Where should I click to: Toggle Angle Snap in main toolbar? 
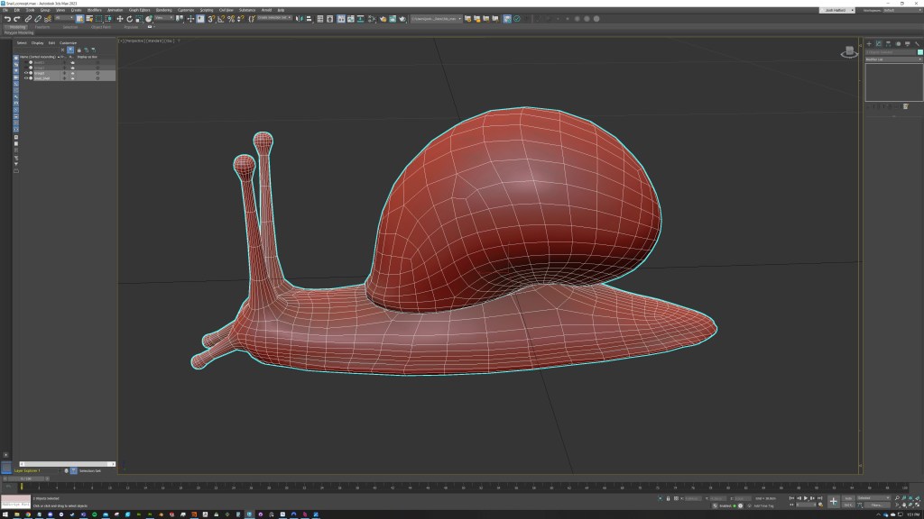220,18
